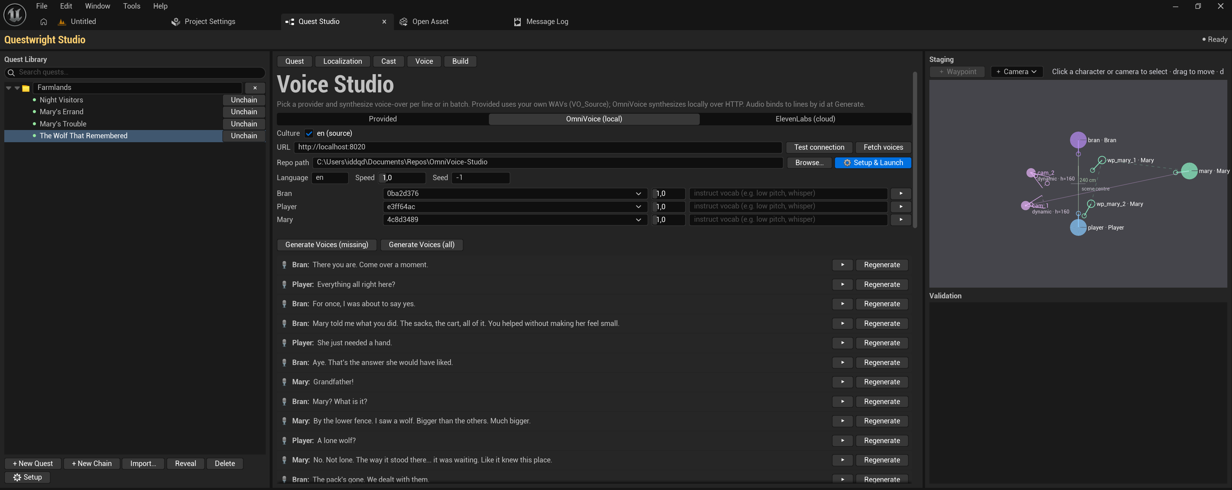This screenshot has width=1232, height=490.
Task: Click Bran's speed value 1,0 field
Action: [668, 193]
